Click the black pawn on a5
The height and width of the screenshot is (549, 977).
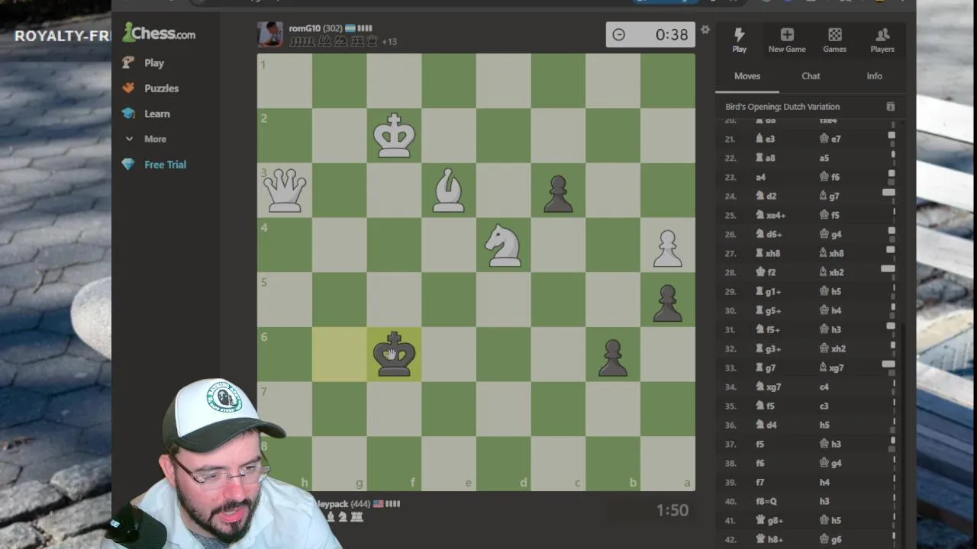click(668, 303)
